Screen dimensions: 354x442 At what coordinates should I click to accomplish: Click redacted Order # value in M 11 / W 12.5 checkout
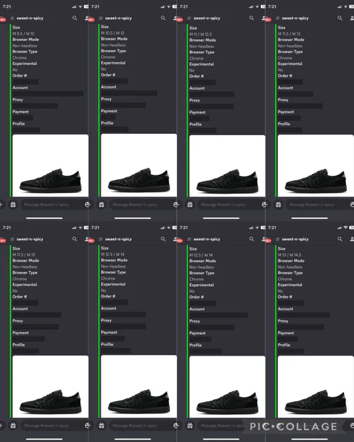[202, 83]
